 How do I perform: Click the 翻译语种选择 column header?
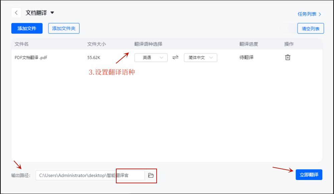click(148, 44)
